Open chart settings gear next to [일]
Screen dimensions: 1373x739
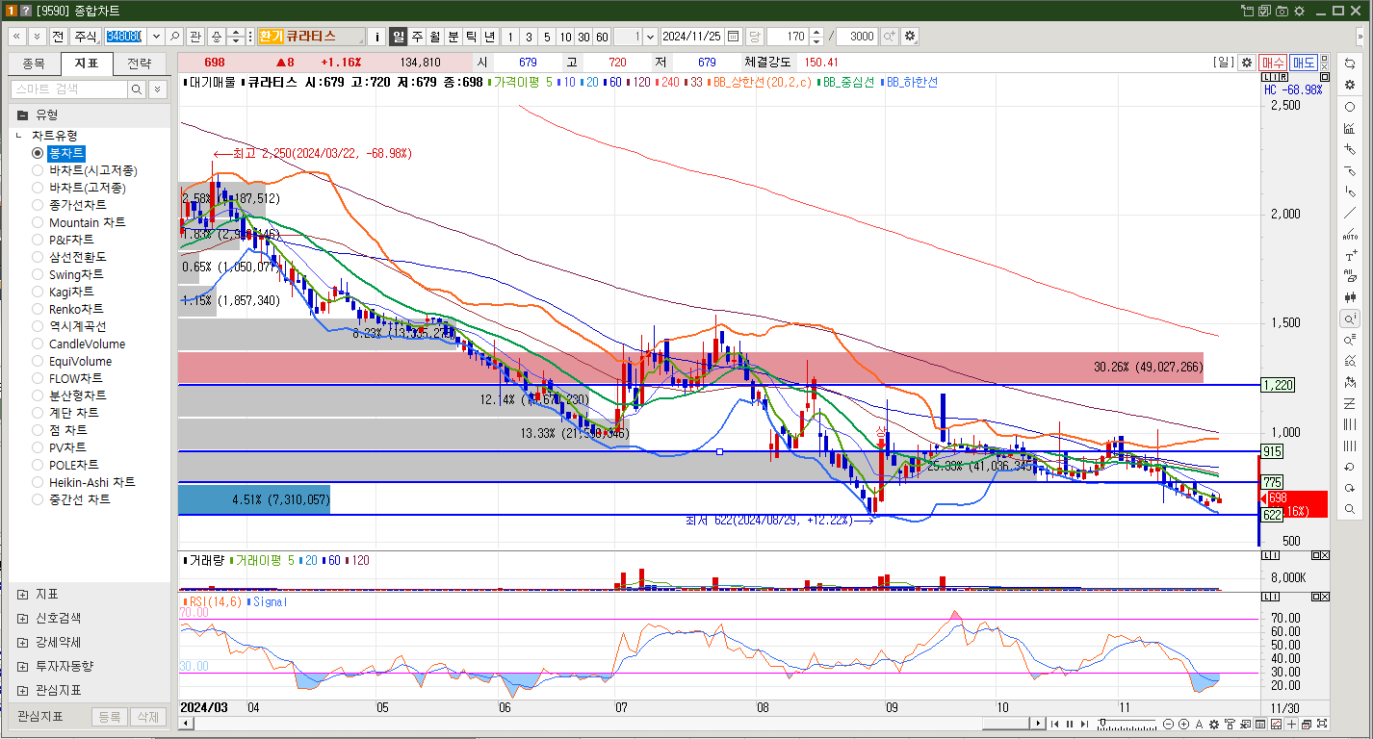[1247, 63]
